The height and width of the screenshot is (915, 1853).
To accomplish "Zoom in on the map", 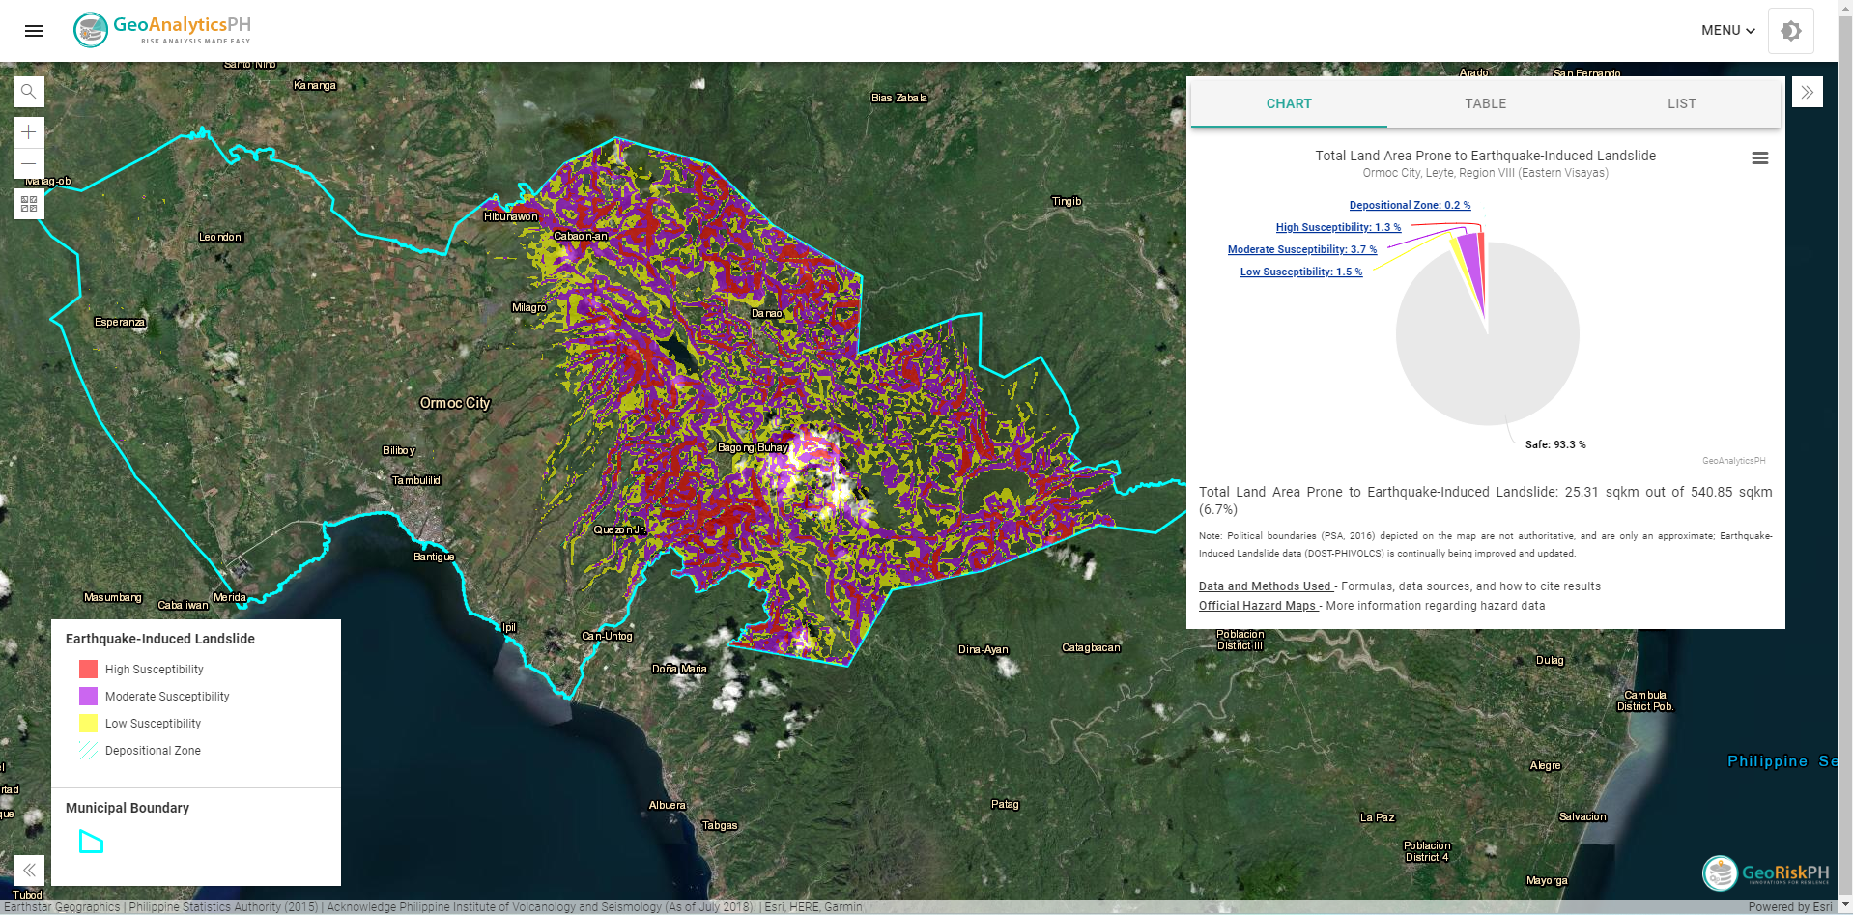I will pos(29,132).
